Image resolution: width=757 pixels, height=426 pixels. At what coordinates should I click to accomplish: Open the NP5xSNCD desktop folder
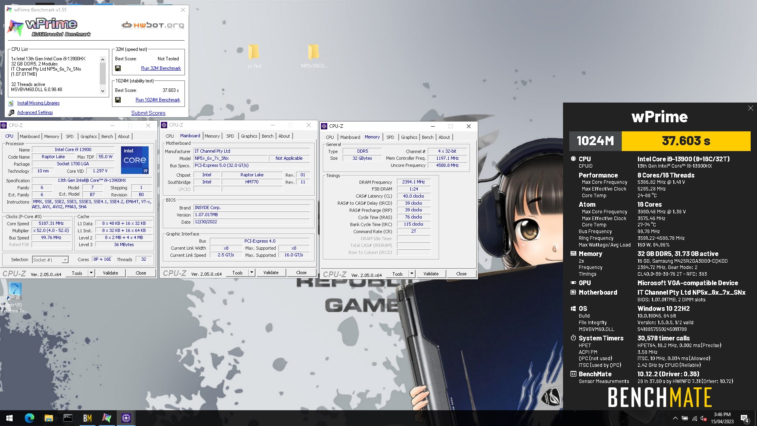(x=314, y=56)
